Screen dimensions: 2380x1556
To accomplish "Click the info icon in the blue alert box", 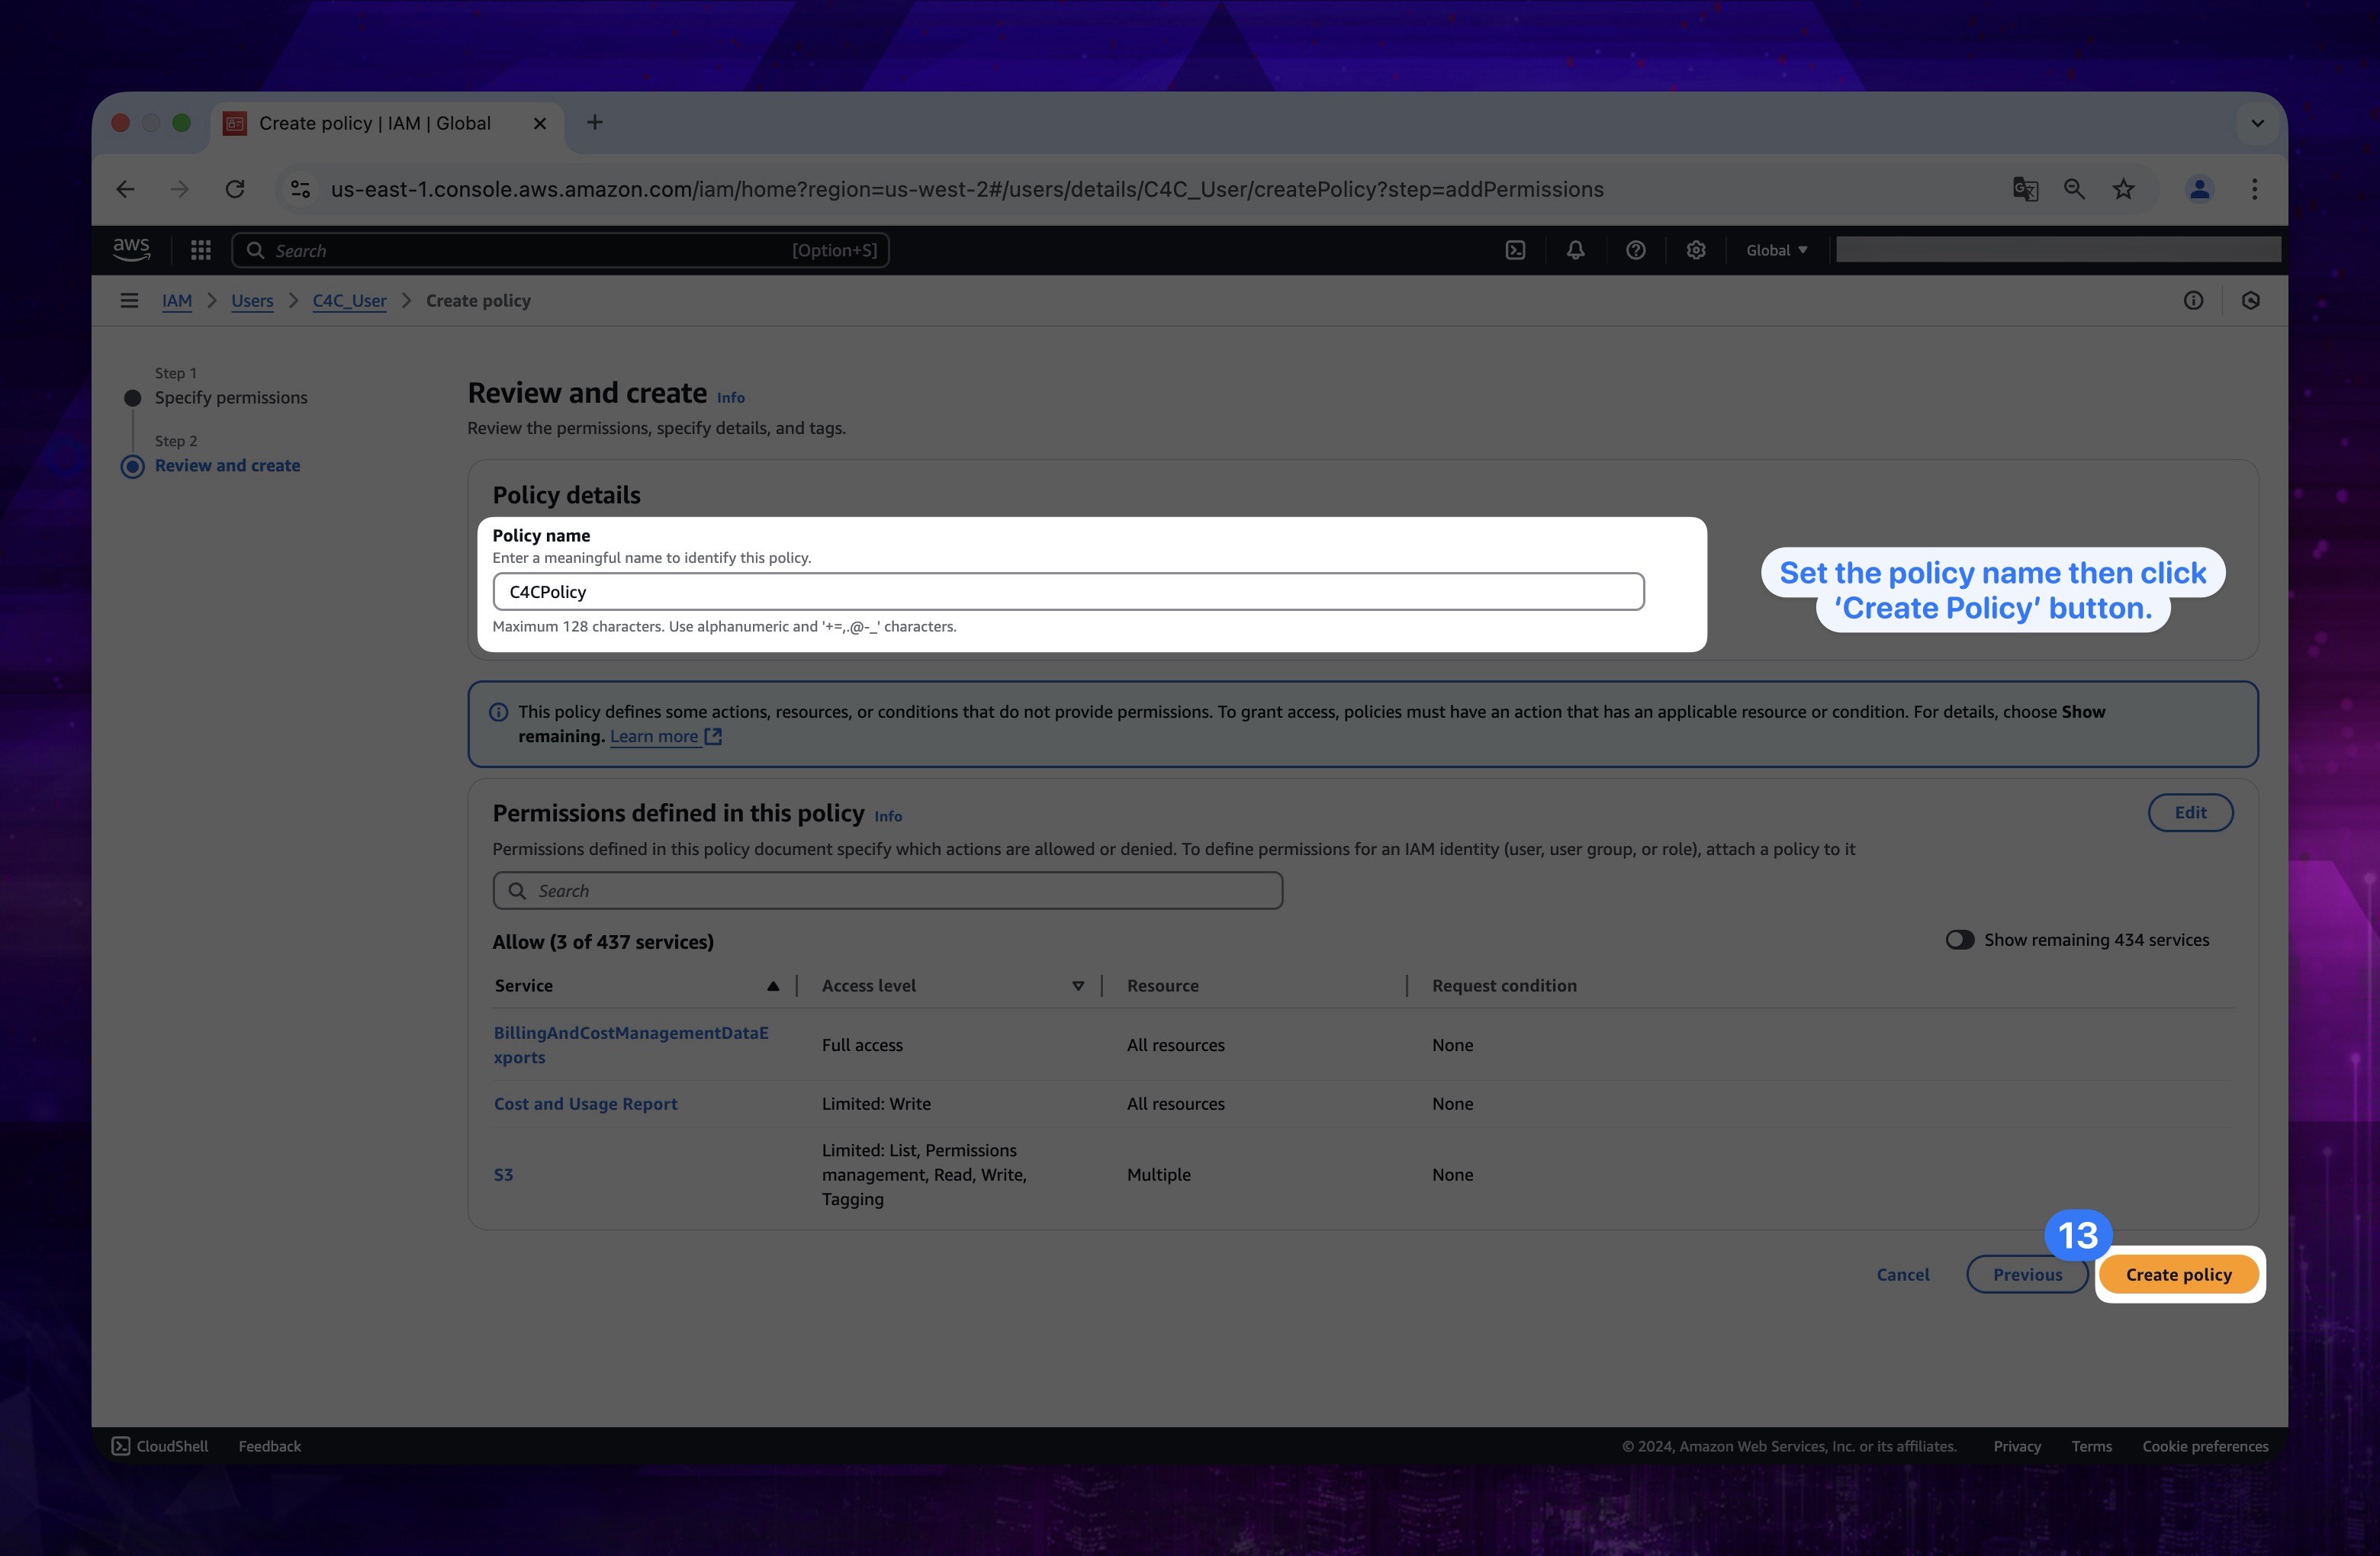I will [x=498, y=712].
